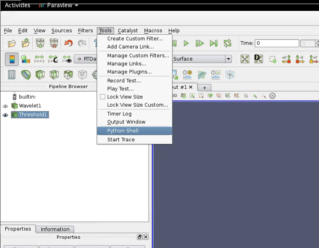The height and width of the screenshot is (248, 319).
Task: Apply the Calculator filter
Action: (12, 74)
